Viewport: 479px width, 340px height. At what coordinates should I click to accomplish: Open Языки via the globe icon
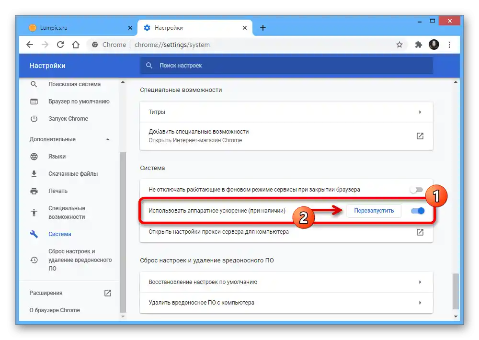click(34, 156)
